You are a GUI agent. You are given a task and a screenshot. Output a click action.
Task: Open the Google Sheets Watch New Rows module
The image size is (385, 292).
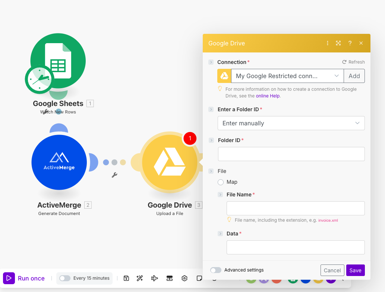[x=58, y=61]
